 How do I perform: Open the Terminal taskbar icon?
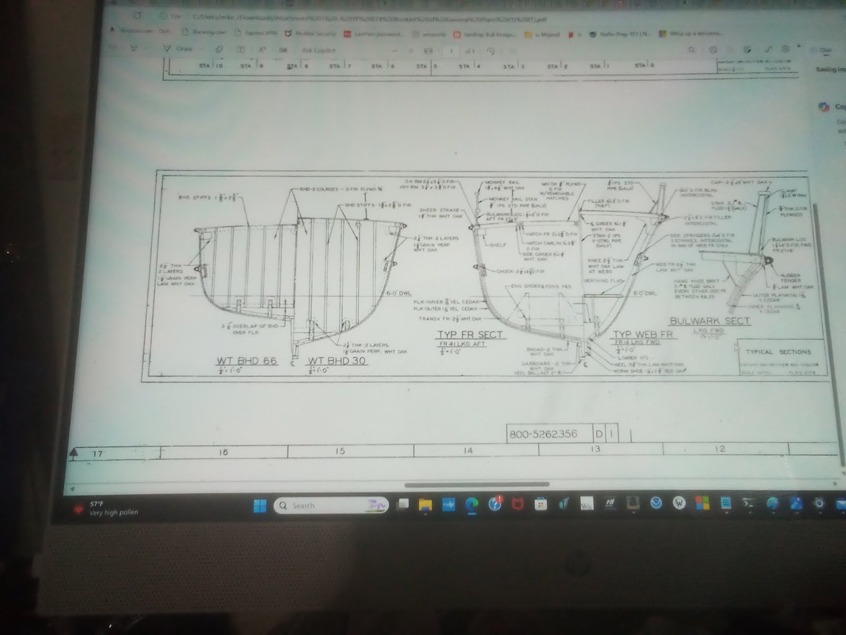click(749, 503)
